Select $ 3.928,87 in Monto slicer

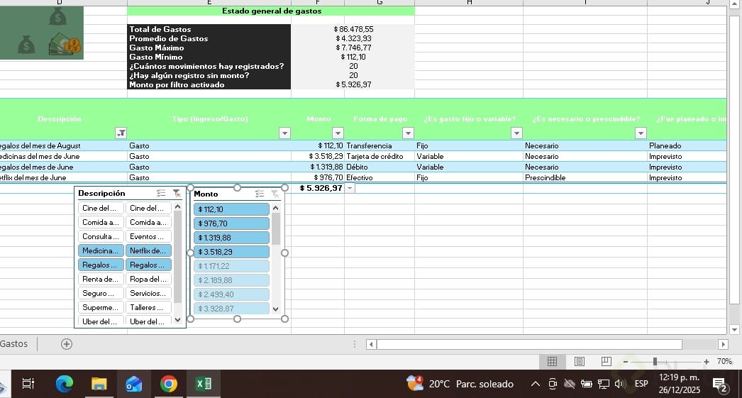pyautogui.click(x=231, y=309)
